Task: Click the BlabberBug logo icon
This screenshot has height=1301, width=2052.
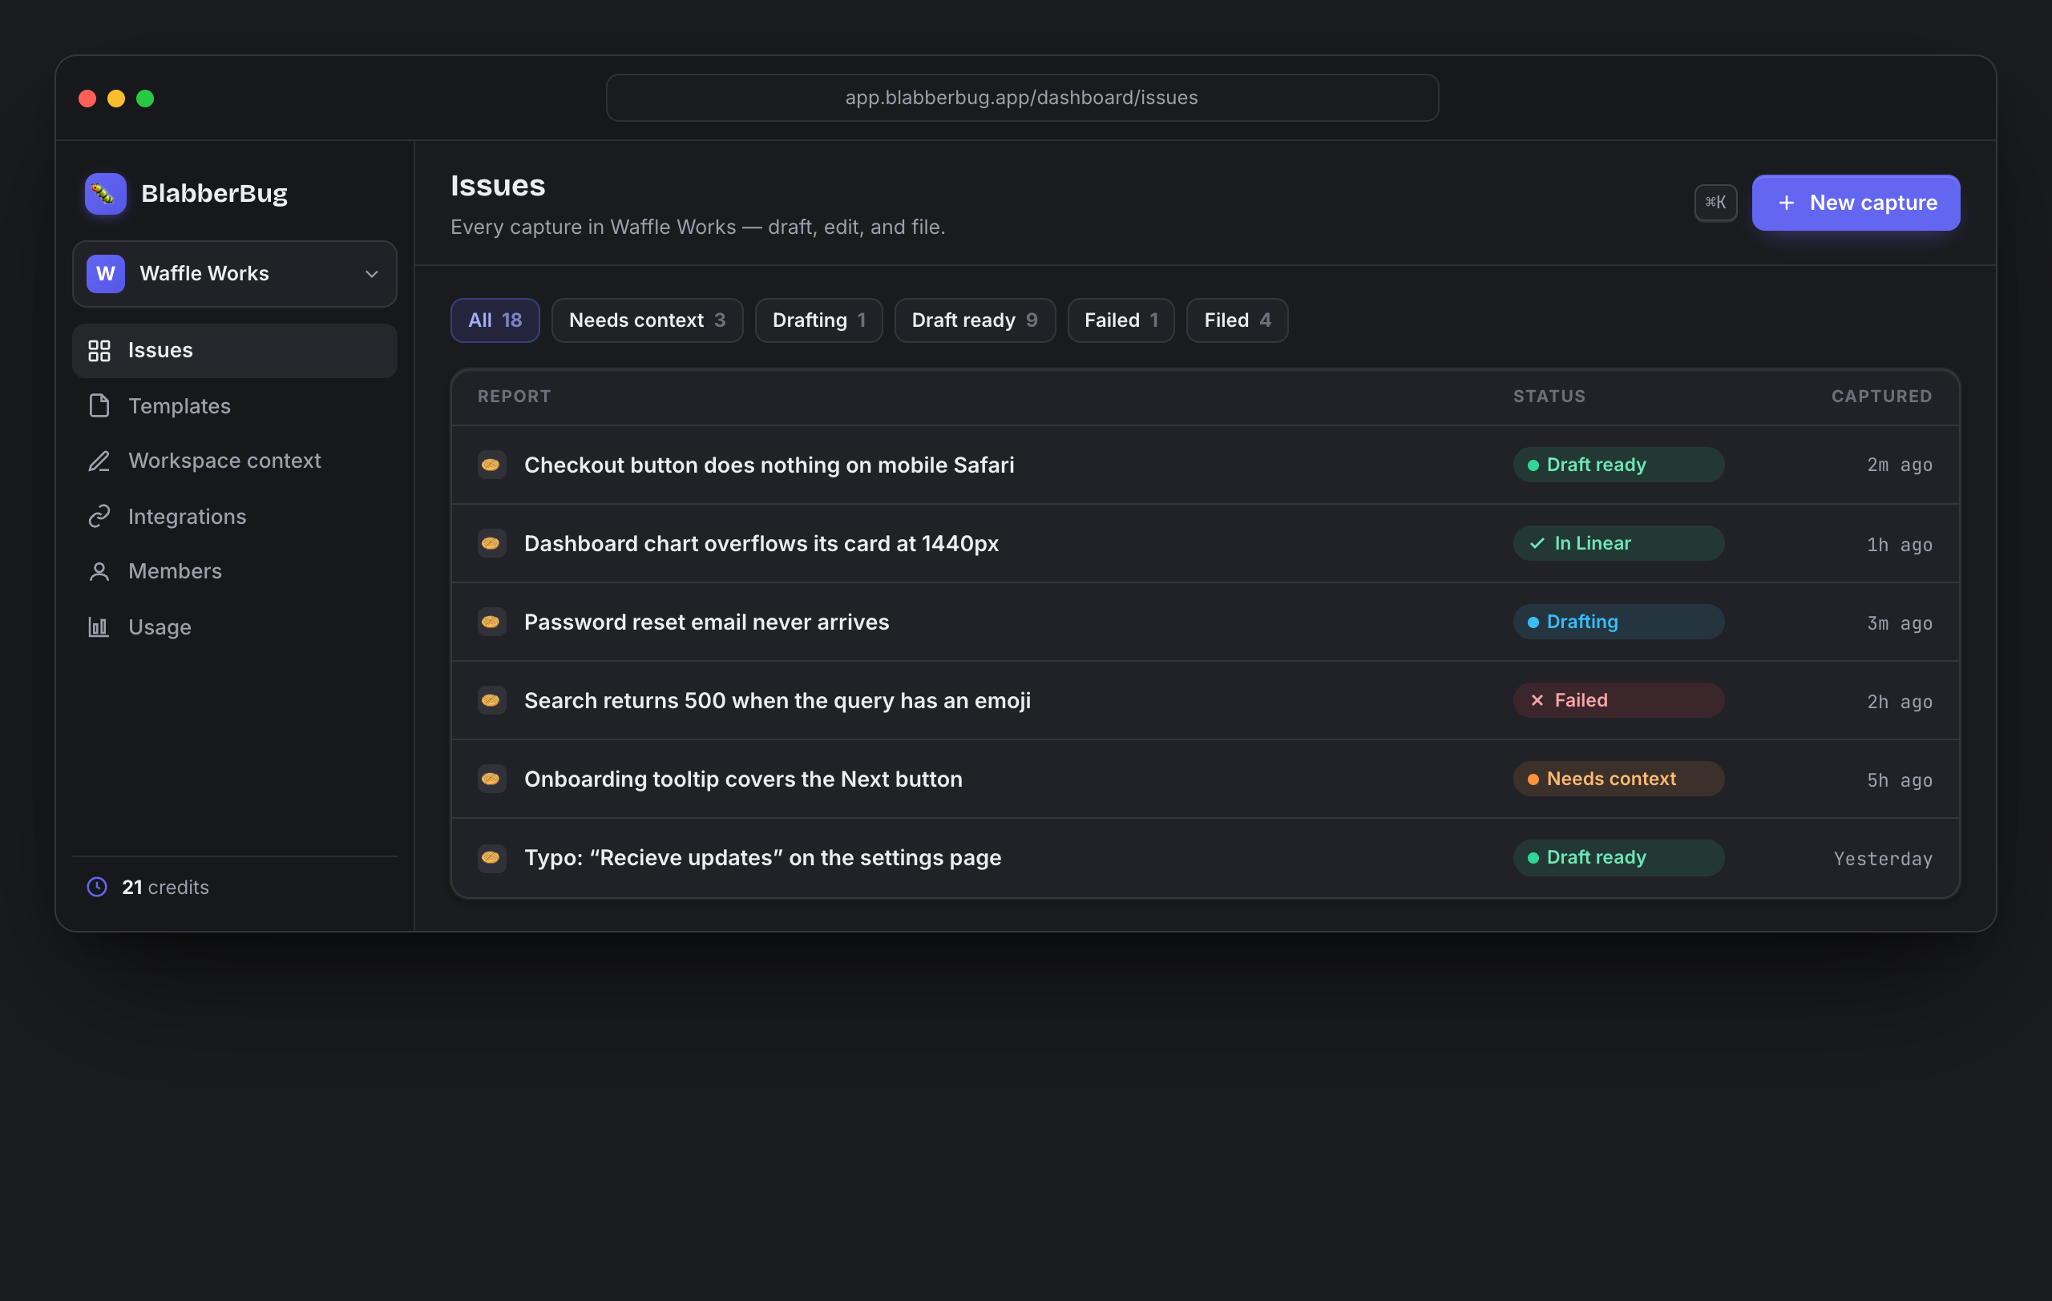Action: click(105, 193)
